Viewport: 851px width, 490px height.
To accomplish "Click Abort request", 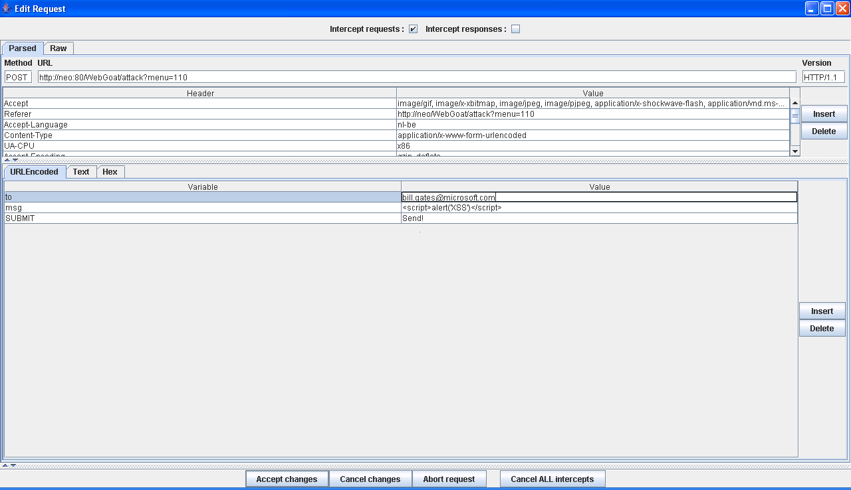I will (449, 479).
